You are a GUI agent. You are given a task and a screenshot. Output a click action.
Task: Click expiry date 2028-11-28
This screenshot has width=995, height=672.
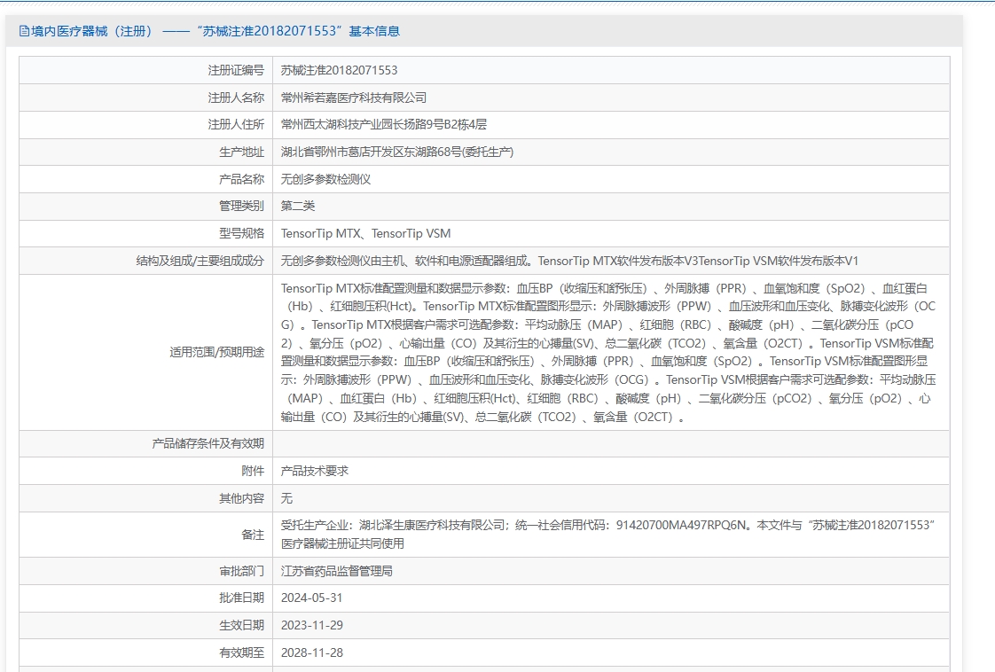(x=311, y=652)
